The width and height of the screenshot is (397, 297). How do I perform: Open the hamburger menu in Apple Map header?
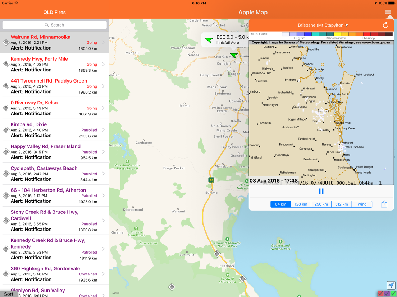tap(388, 12)
